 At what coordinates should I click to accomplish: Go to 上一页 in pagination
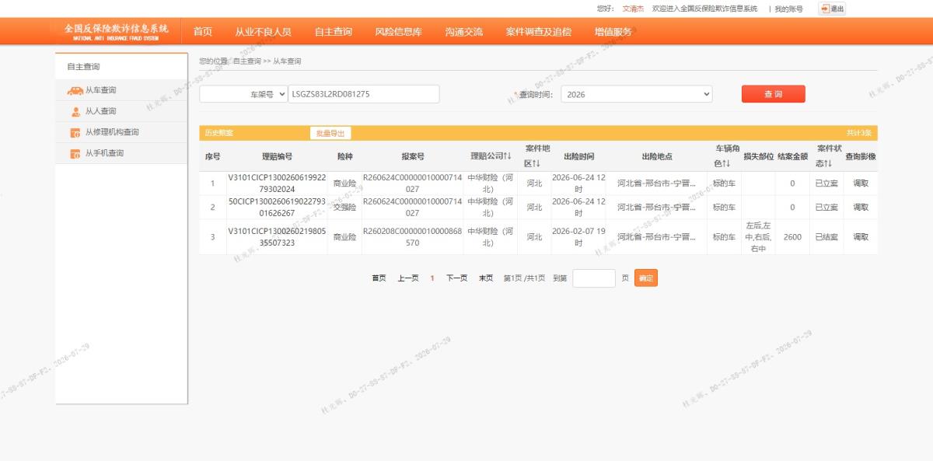(x=408, y=278)
